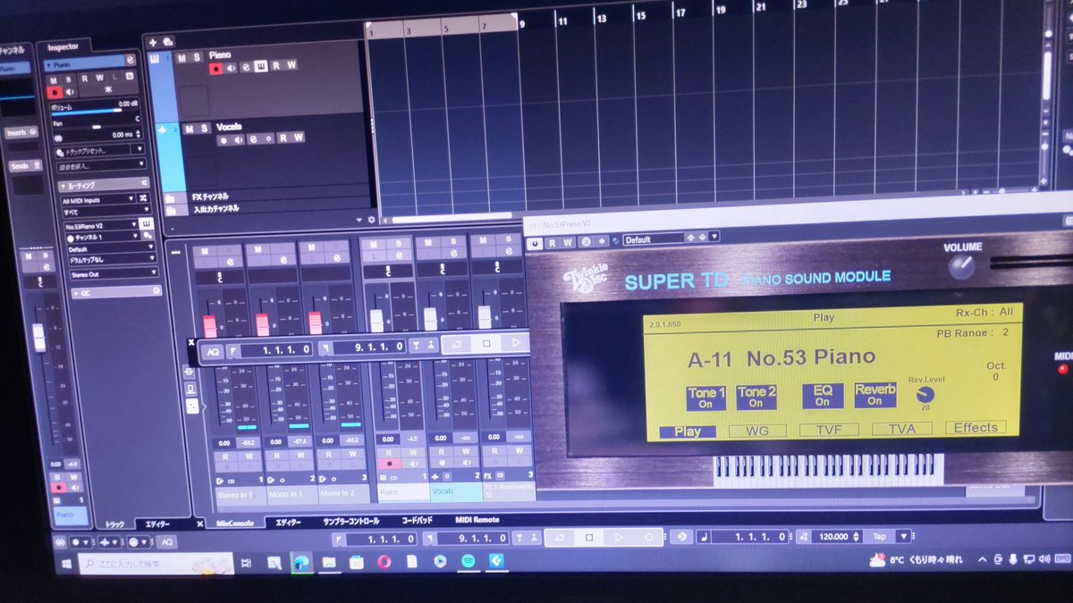Click record enable on Piano track

215,67
